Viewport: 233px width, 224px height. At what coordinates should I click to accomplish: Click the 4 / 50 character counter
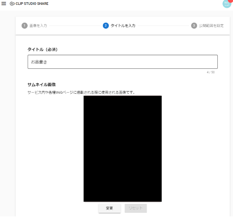coord(211,72)
